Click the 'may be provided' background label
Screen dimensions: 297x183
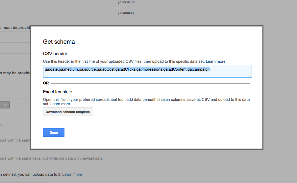click(15, 73)
